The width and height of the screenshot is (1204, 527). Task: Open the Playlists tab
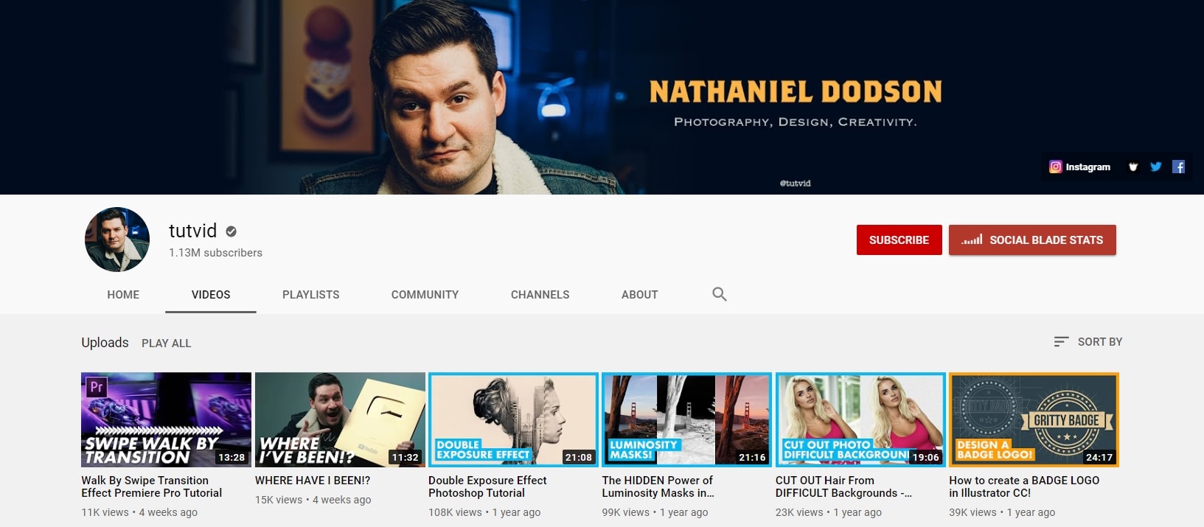point(311,294)
